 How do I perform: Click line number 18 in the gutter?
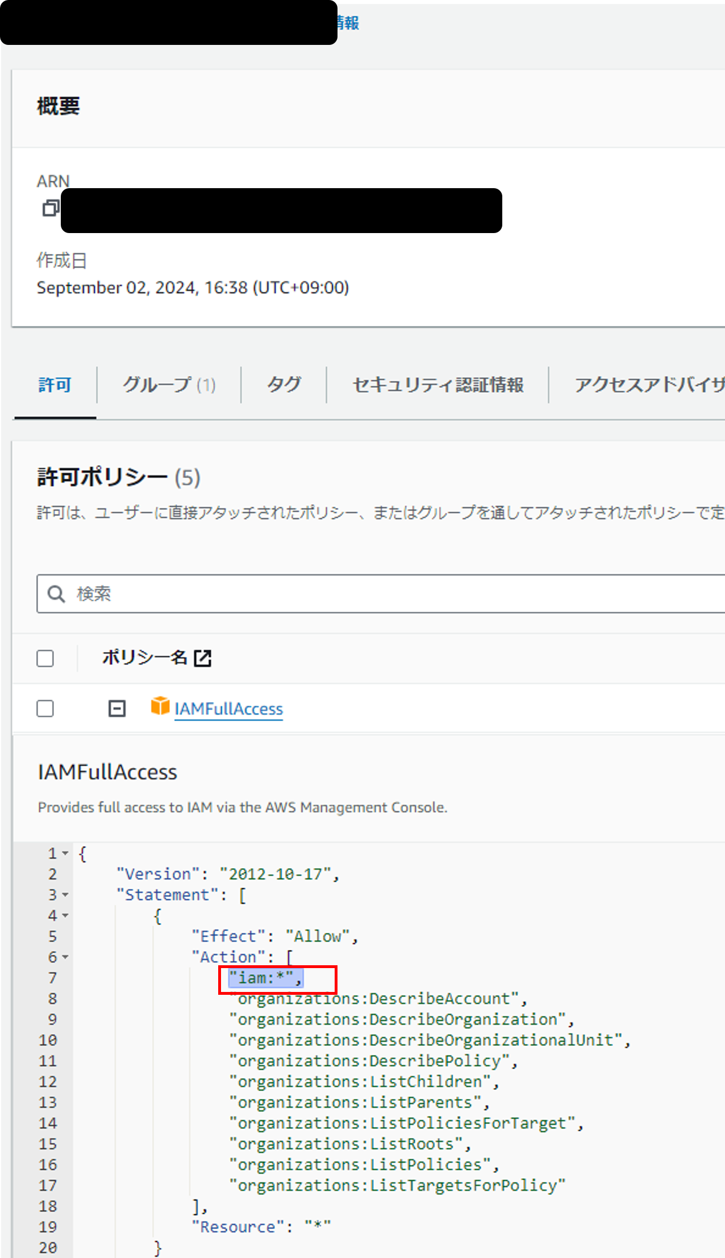(48, 1206)
